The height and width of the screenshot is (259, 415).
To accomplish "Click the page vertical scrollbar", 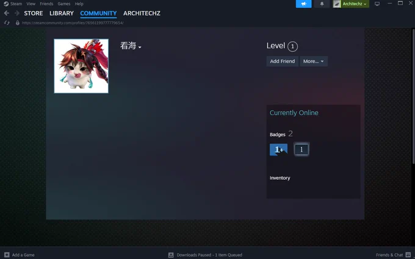I will pos(413,96).
